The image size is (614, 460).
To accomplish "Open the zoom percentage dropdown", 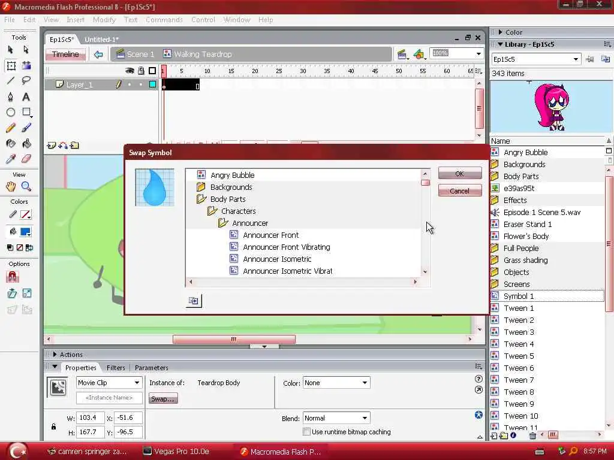I will 478,54.
